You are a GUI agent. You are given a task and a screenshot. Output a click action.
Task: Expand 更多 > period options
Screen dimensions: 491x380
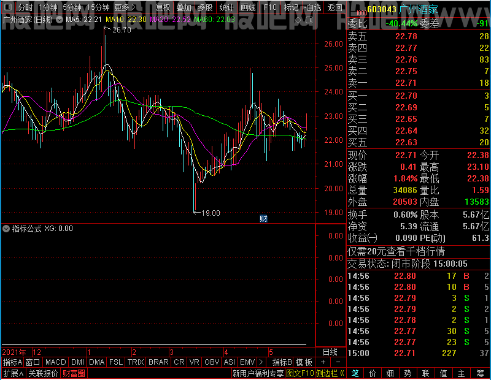(125, 7)
